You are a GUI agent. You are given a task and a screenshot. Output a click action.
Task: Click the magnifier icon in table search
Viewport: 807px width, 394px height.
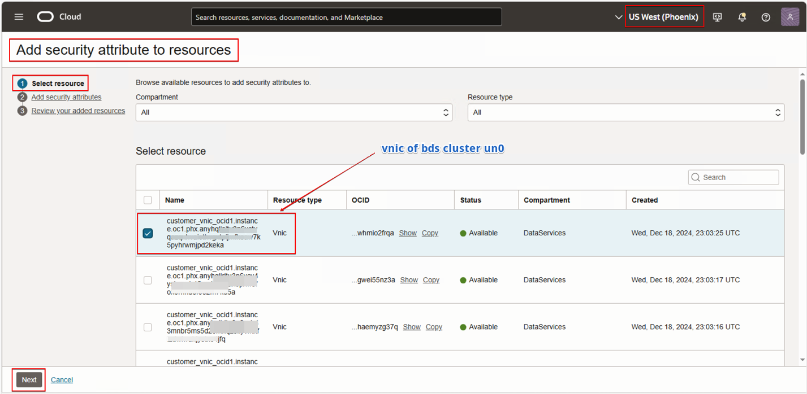point(696,177)
